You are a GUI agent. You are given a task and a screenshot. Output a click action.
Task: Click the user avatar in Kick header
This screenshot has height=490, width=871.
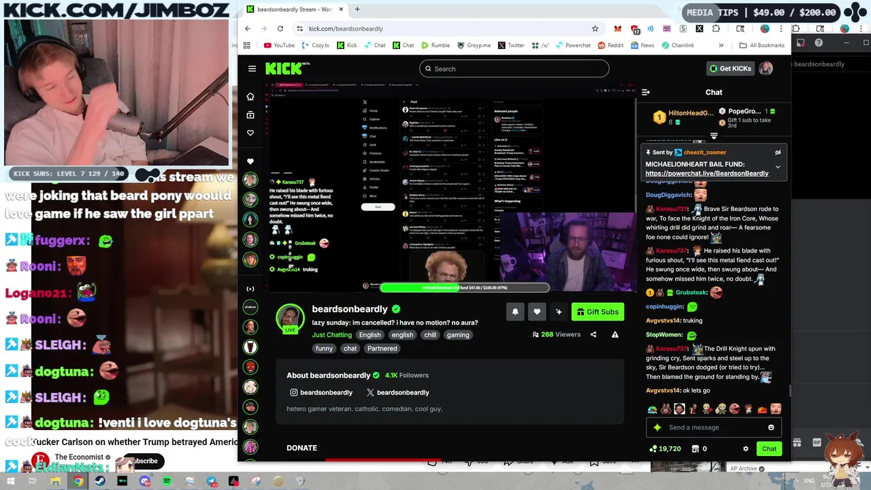(766, 69)
